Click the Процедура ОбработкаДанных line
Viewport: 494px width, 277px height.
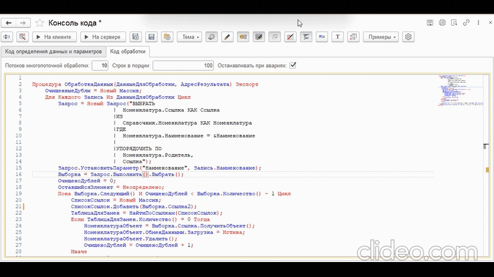(x=145, y=84)
